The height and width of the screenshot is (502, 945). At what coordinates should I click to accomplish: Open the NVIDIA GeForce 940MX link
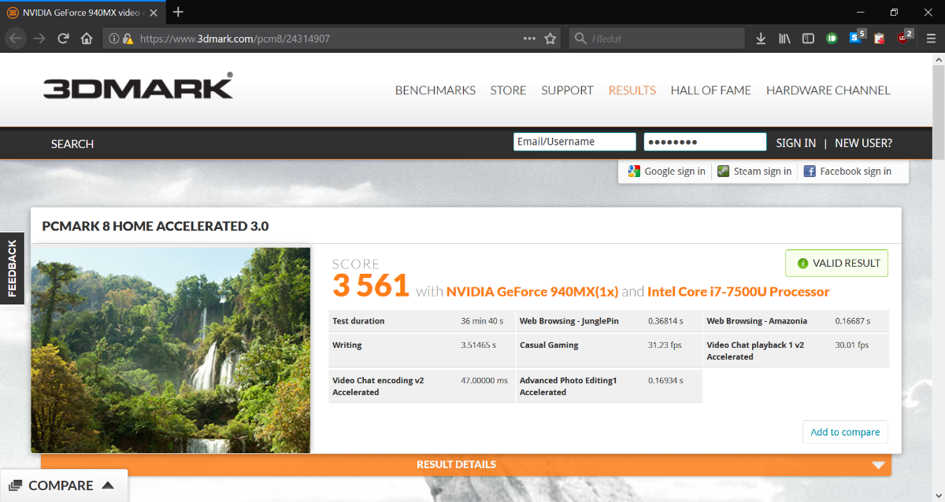pyautogui.click(x=532, y=292)
